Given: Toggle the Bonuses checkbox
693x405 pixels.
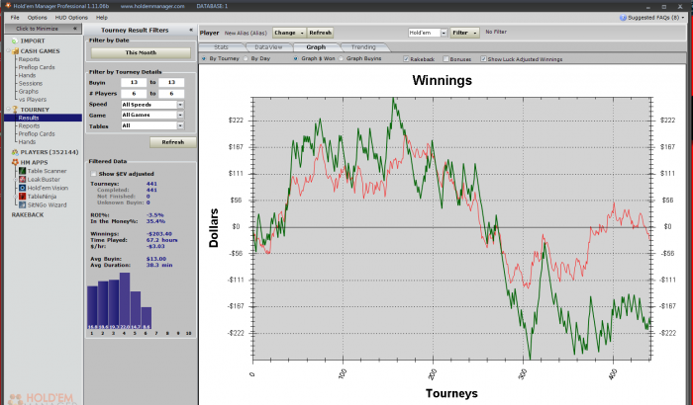Looking at the screenshot, I should pos(445,58).
